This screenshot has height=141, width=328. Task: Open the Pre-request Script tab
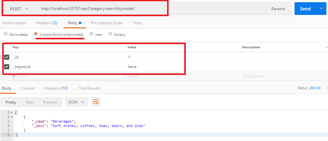[x=107, y=23]
